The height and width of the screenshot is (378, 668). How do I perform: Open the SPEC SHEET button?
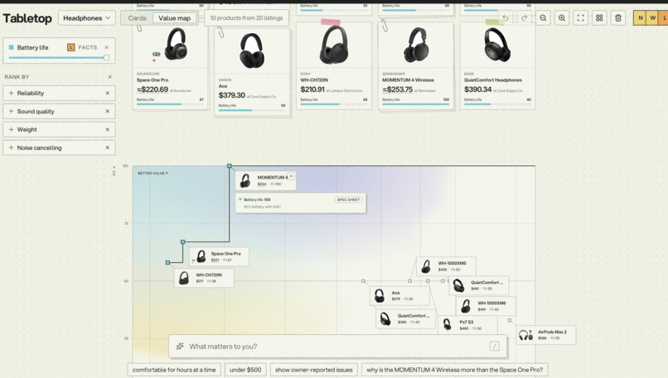(x=348, y=199)
